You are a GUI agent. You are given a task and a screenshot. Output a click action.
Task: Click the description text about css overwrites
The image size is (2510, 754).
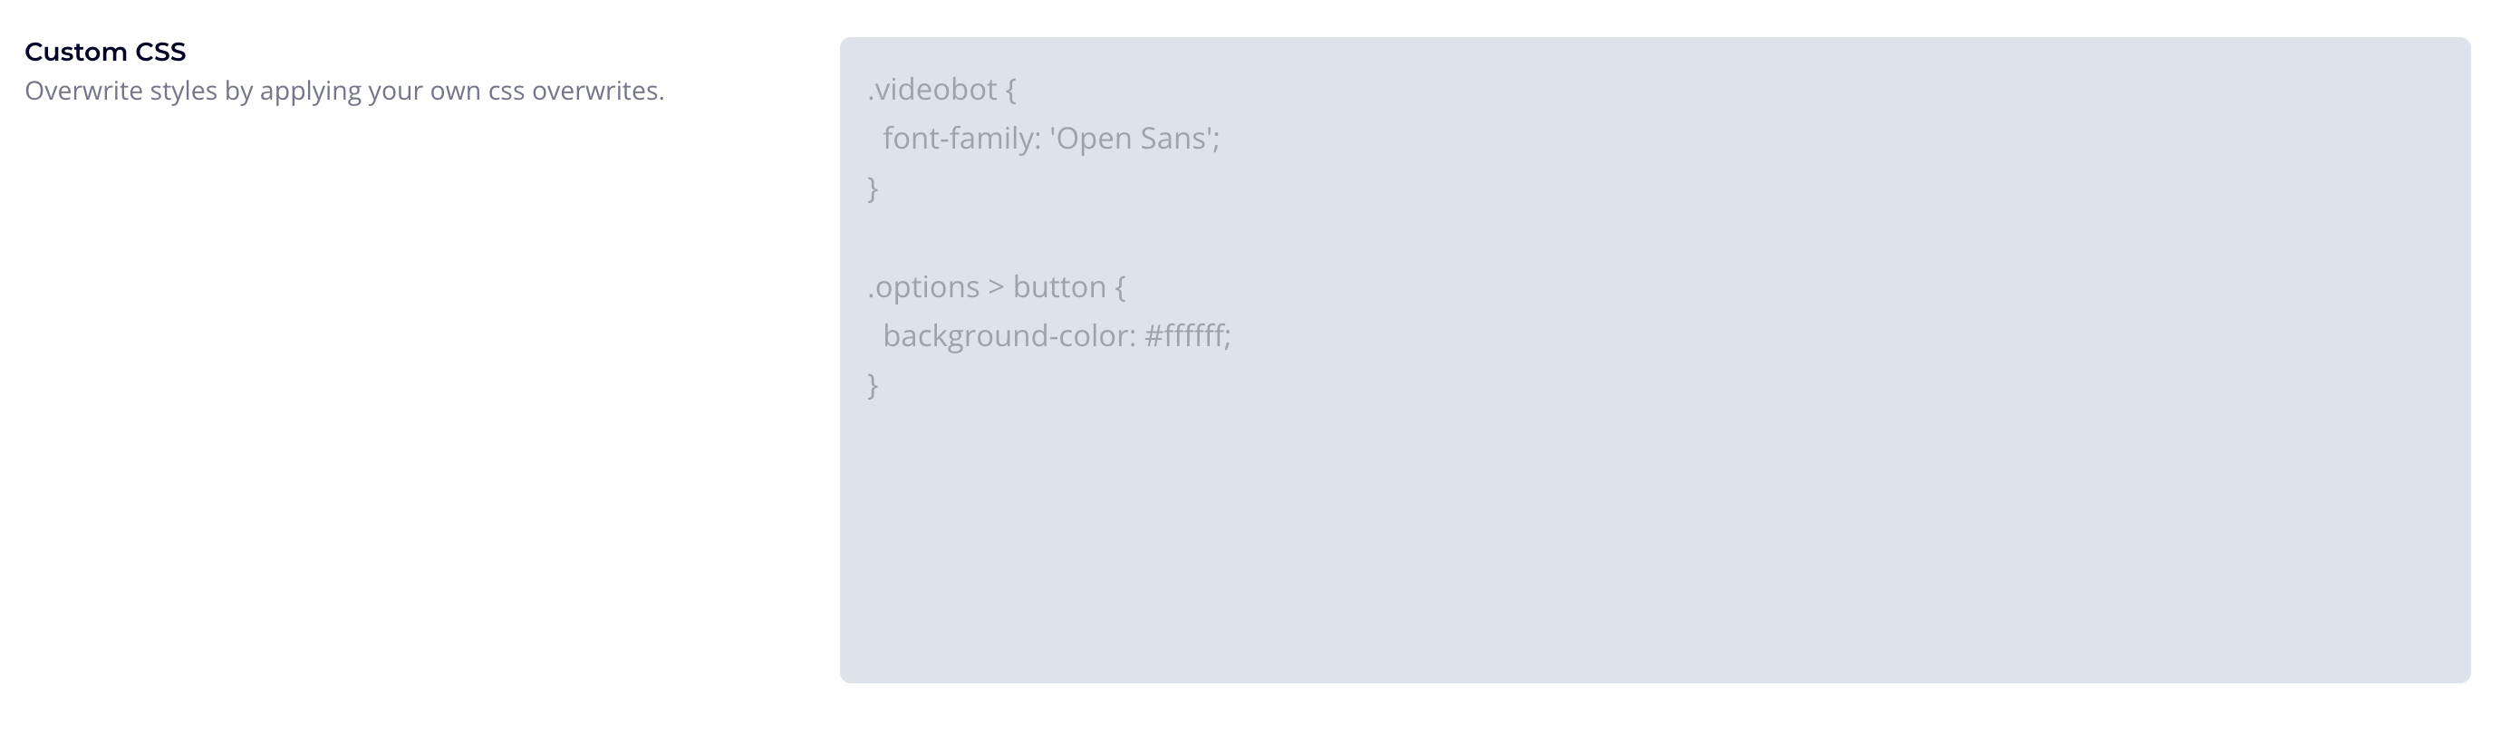pos(346,91)
